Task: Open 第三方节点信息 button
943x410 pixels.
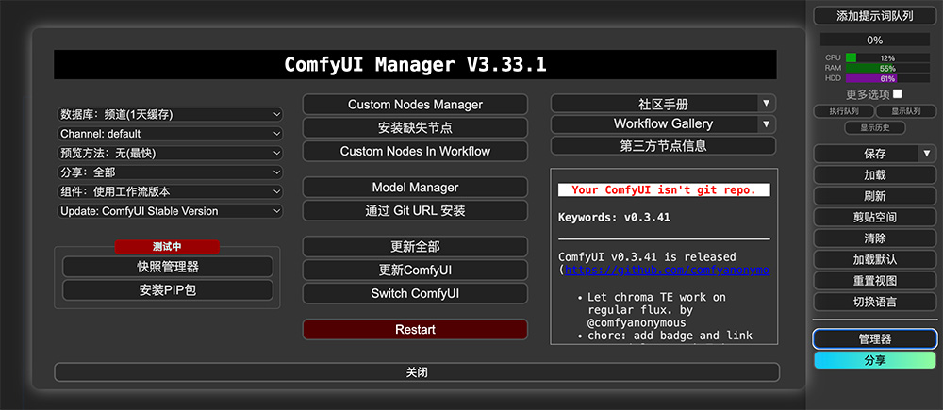Action: (x=663, y=145)
